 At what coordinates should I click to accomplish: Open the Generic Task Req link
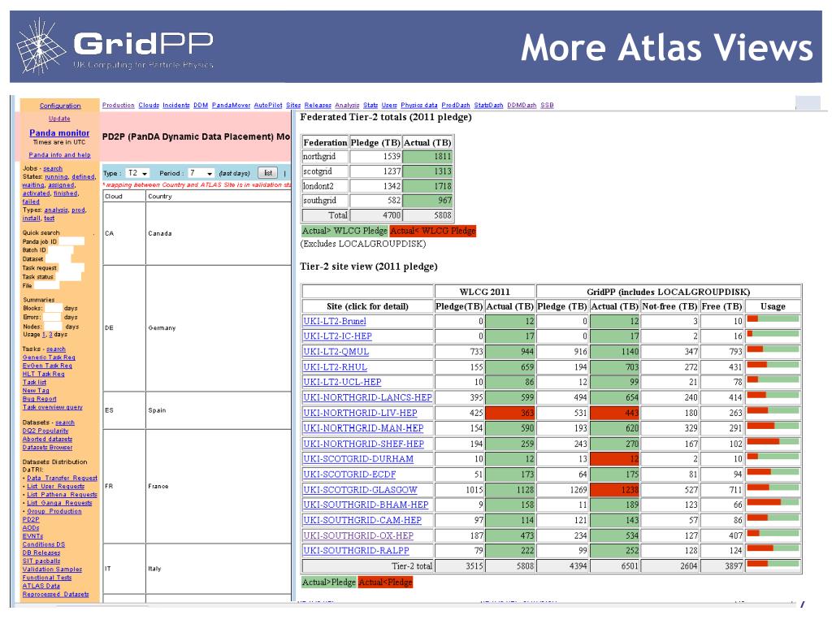(x=49, y=357)
